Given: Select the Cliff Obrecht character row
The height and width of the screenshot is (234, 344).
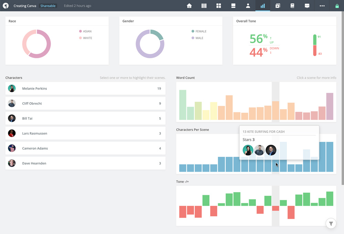Looking at the screenshot, I should (x=85, y=103).
